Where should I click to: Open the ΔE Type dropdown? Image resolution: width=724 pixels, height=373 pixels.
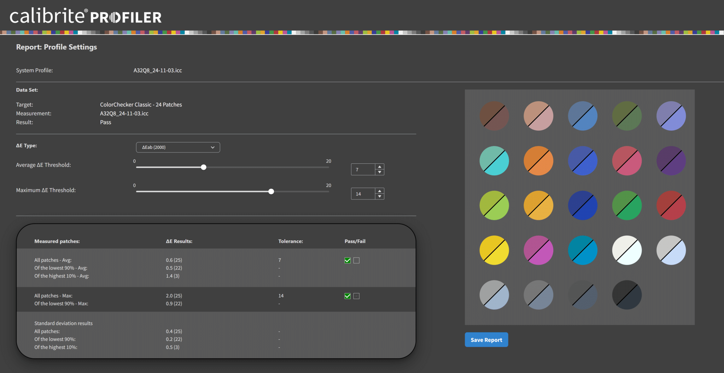tap(178, 147)
